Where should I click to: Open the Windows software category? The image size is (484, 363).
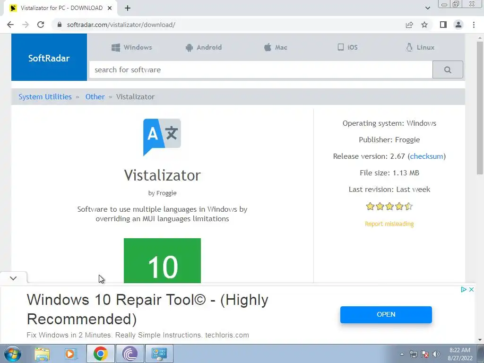[x=131, y=47]
